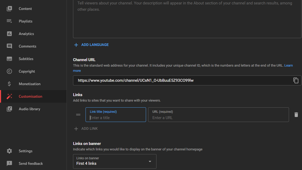
Task: Click the Customisation magic wand icon
Action: point(9,96)
